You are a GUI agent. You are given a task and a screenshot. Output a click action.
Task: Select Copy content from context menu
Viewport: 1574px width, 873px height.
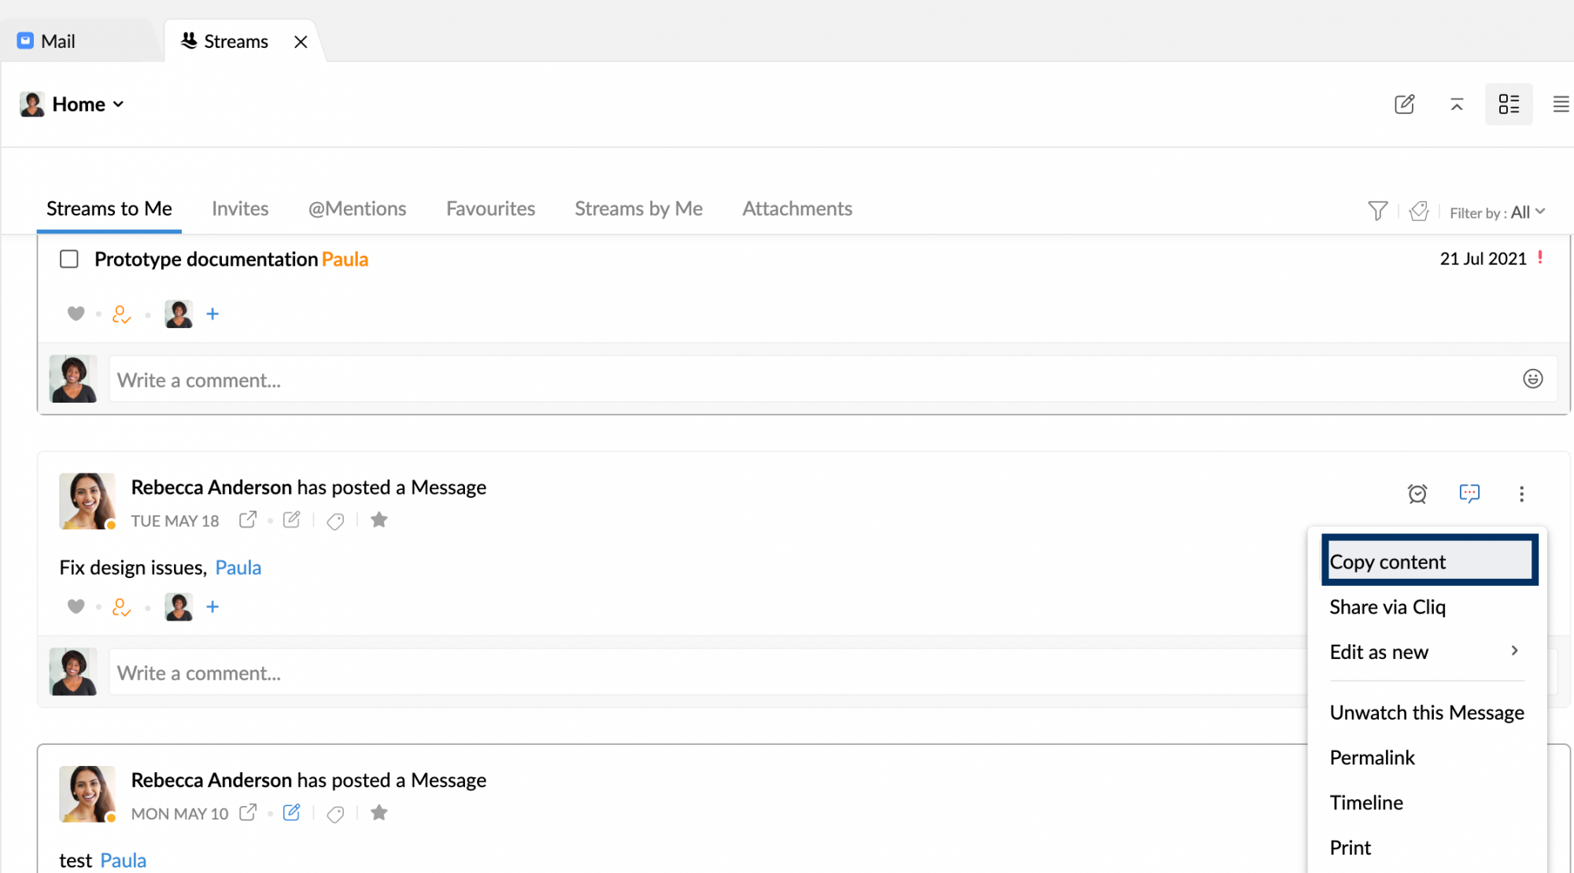1428,560
